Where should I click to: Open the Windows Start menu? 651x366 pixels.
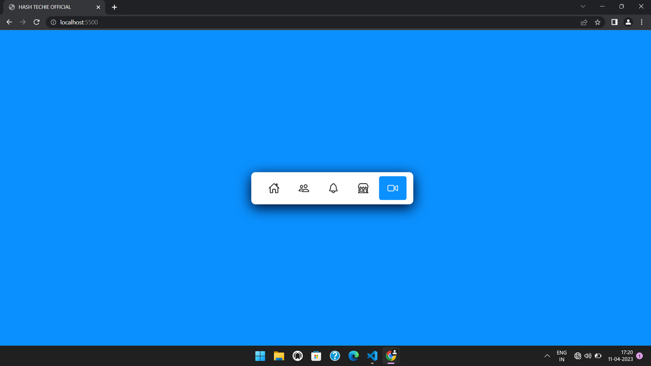(x=260, y=356)
